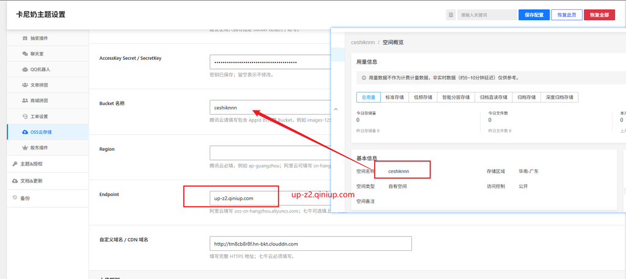Open the 抽奖插件 sidebar item

(48, 38)
